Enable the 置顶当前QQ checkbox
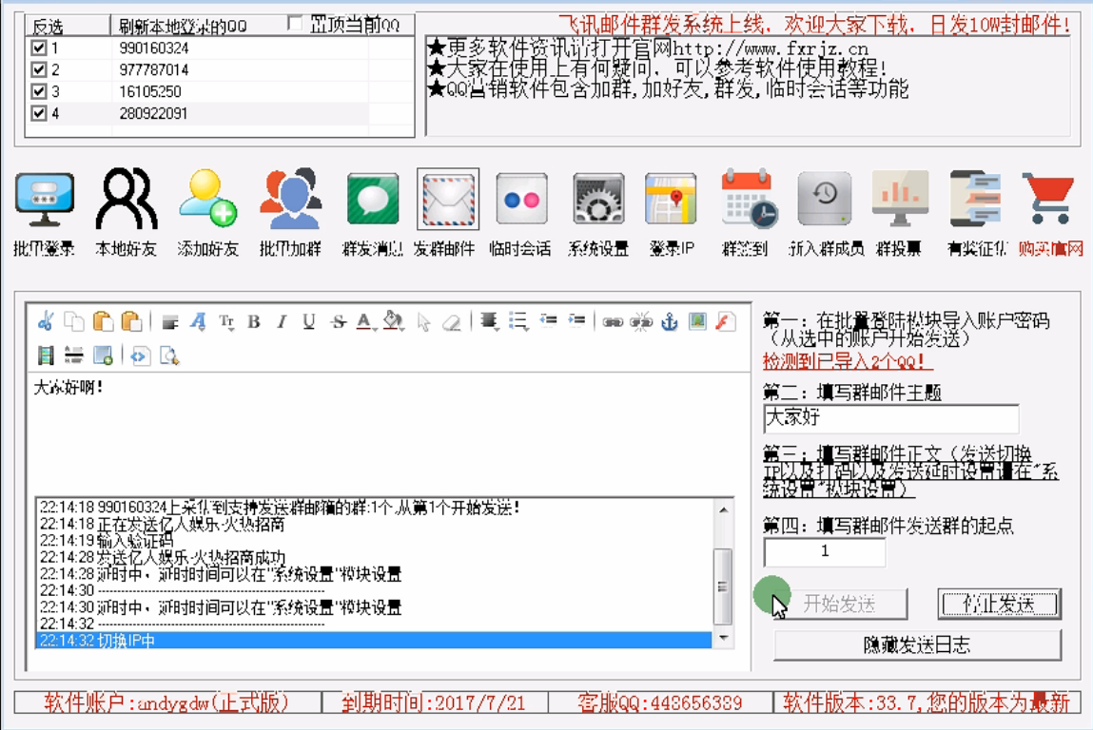This screenshot has width=1093, height=730. [x=295, y=24]
